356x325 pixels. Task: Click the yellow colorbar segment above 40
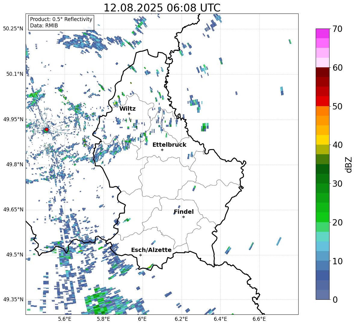(322, 140)
